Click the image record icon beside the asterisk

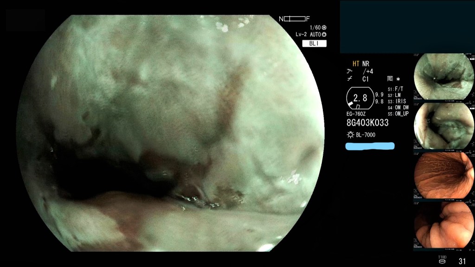click(x=390, y=79)
